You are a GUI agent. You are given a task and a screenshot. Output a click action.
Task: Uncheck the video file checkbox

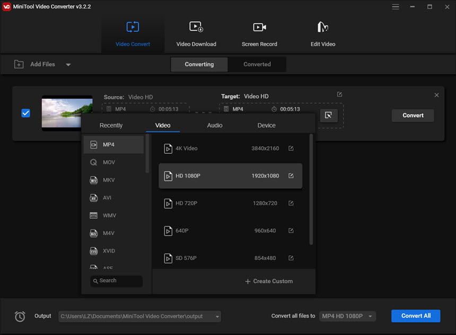[25, 113]
